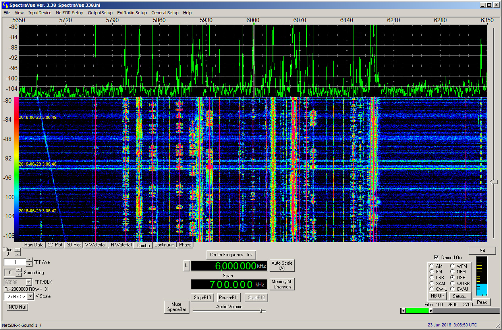Click the S-meter level bar graph
502x330 pixels.
coord(481,277)
